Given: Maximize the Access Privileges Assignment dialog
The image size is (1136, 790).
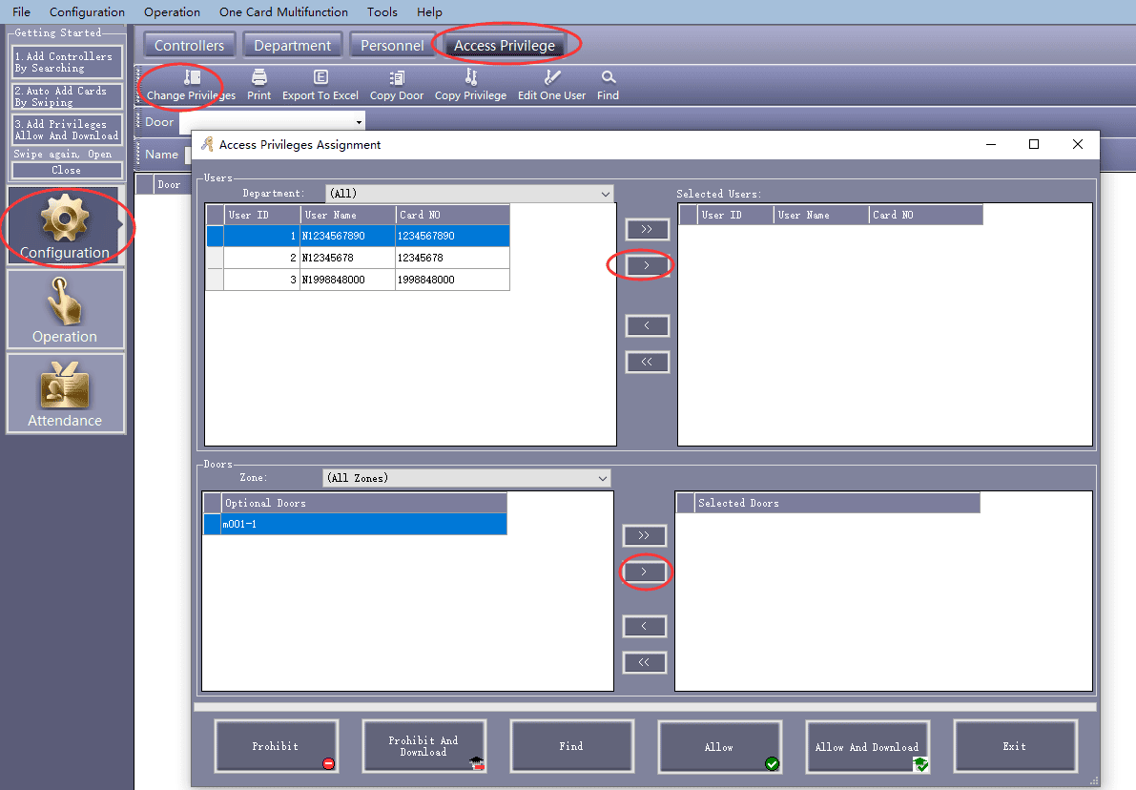Looking at the screenshot, I should click(x=1034, y=144).
